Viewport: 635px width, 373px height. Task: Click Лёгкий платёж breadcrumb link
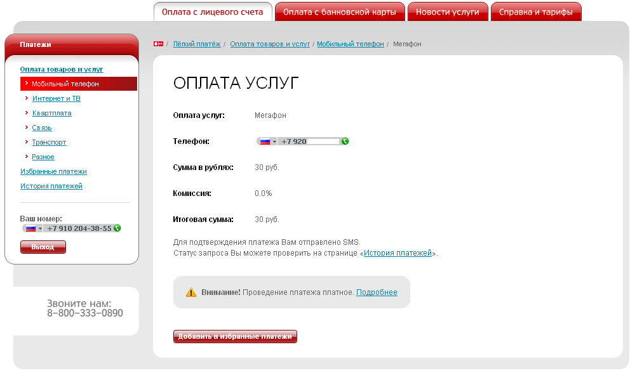pos(197,44)
